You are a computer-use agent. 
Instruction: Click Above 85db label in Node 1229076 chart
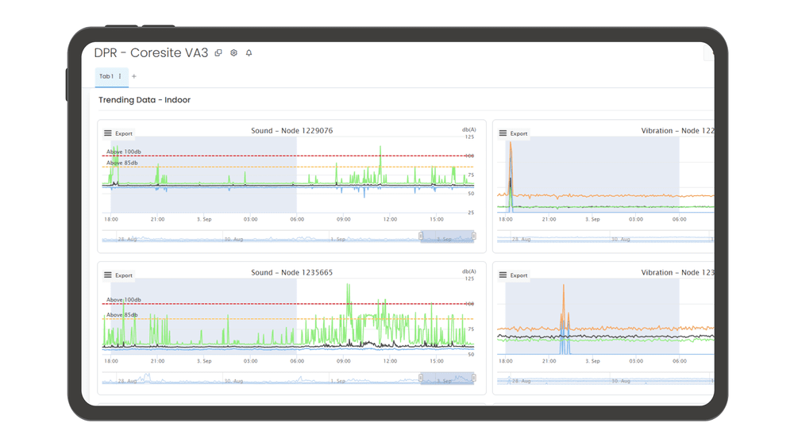(x=122, y=163)
